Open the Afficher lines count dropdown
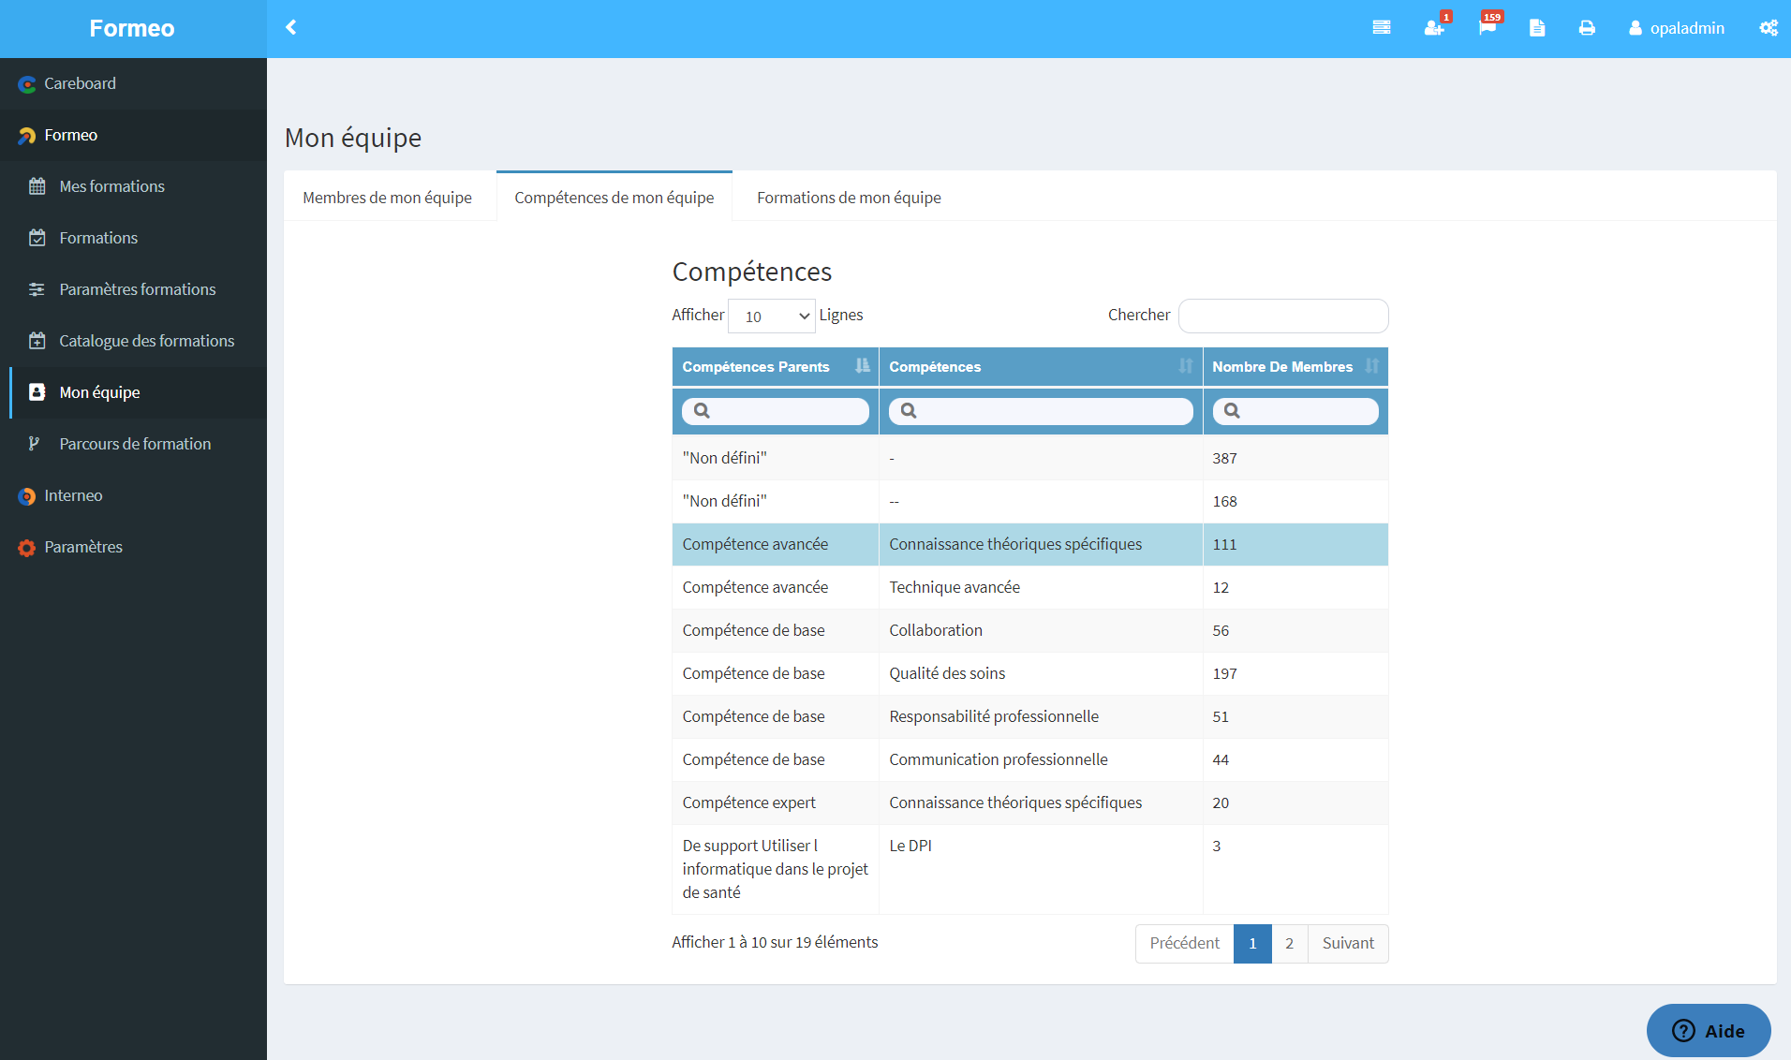Viewport: 1791px width, 1060px height. [x=772, y=317]
